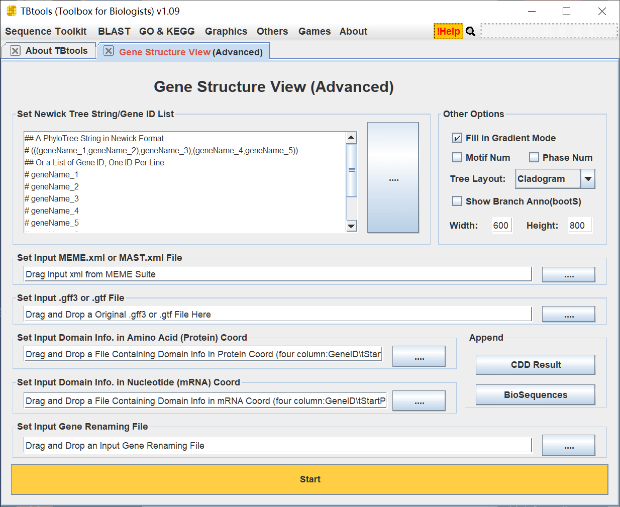The width and height of the screenshot is (620, 507).
Task: Click the search magnifier icon
Action: (x=470, y=32)
